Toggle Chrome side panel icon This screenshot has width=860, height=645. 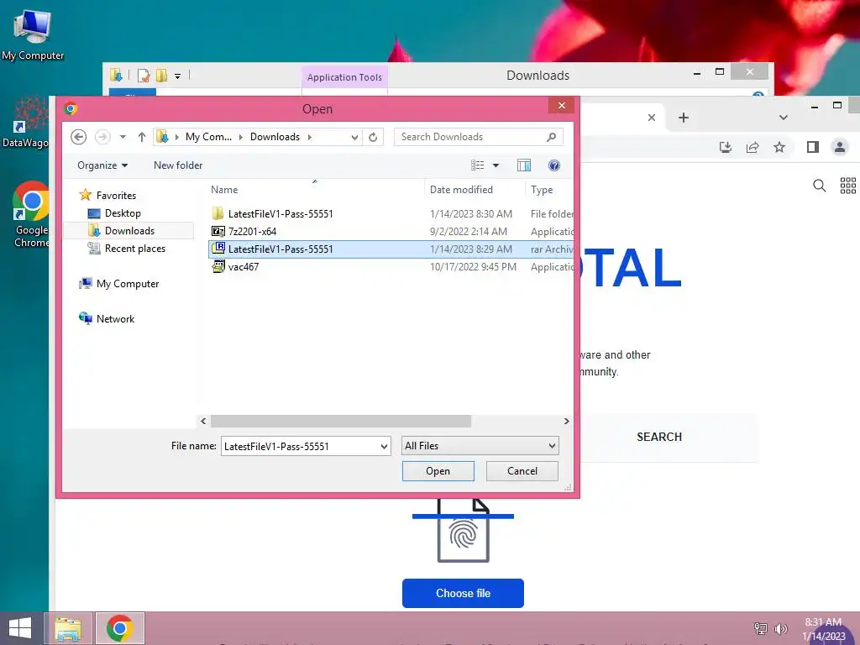pyautogui.click(x=813, y=147)
